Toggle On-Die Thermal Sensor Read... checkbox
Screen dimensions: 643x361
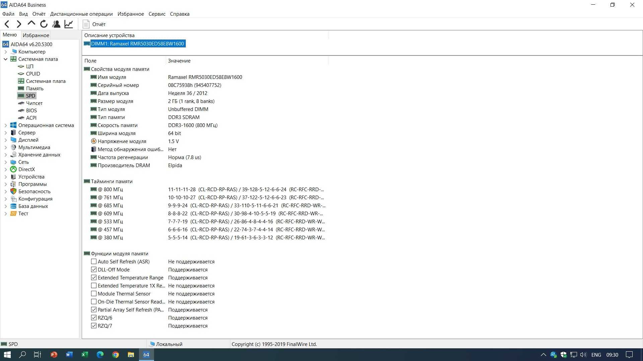[94, 302]
